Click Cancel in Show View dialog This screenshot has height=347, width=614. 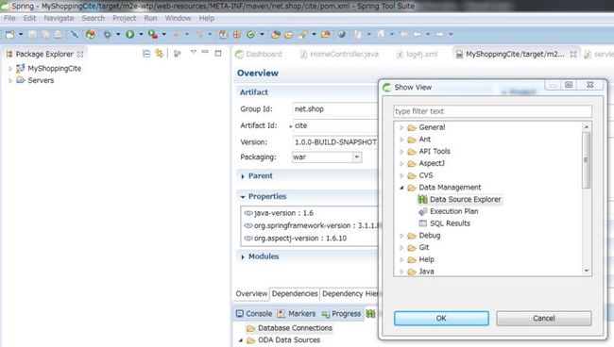[544, 318]
